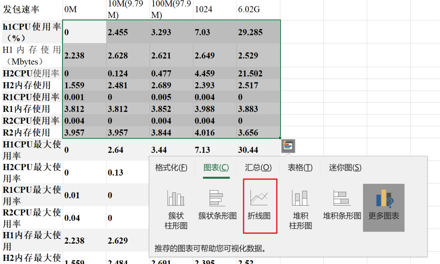440x264 pixels.
Task: Click the cell containing 2.455
Action: click(x=128, y=32)
